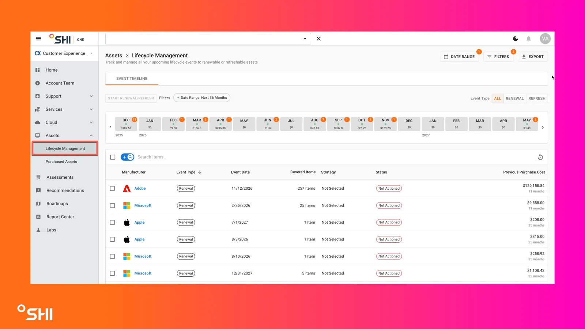Toggle dark mode moon icon

point(516,39)
